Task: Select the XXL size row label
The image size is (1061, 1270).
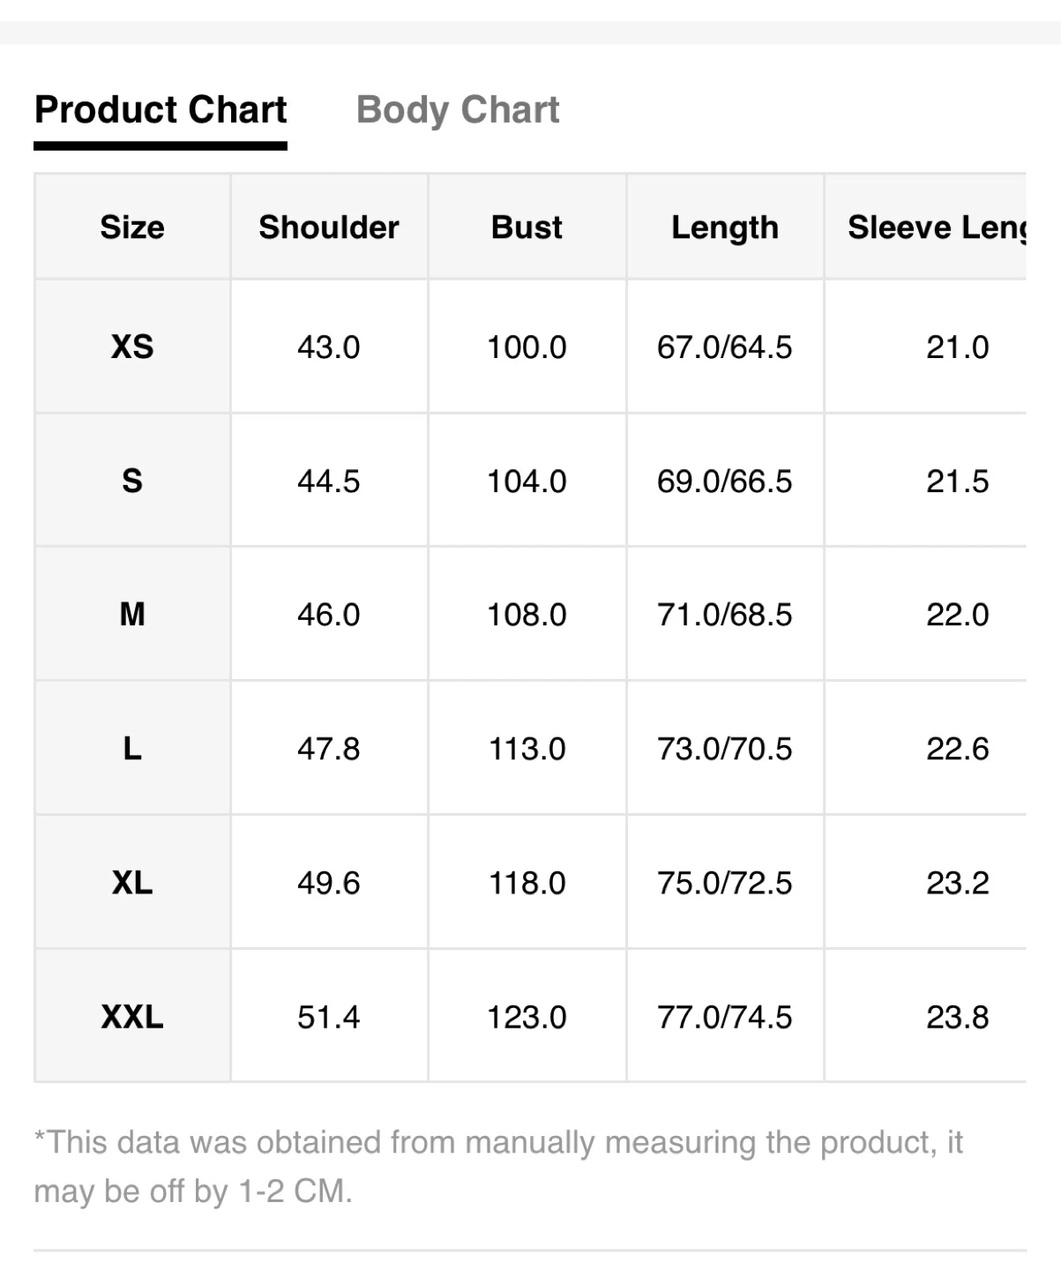Action: 132,1017
